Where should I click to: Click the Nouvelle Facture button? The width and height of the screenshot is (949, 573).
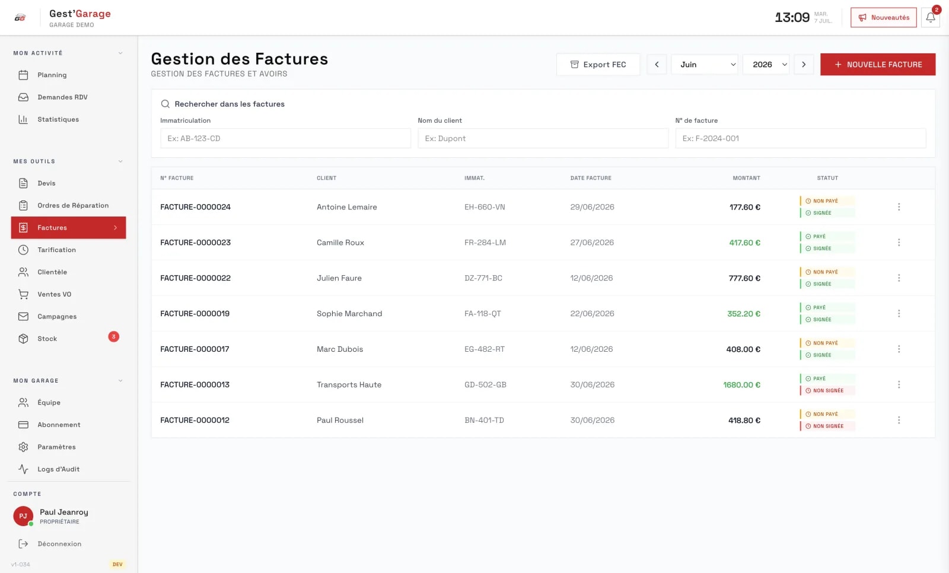click(878, 65)
